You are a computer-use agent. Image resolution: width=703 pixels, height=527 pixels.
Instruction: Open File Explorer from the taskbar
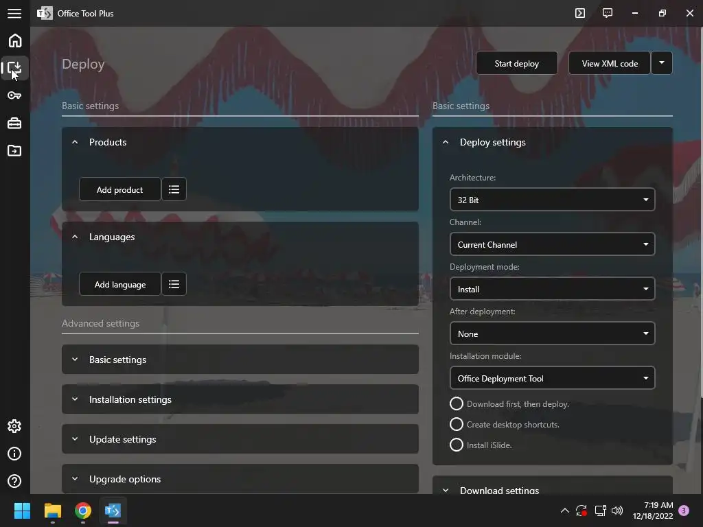(x=52, y=511)
